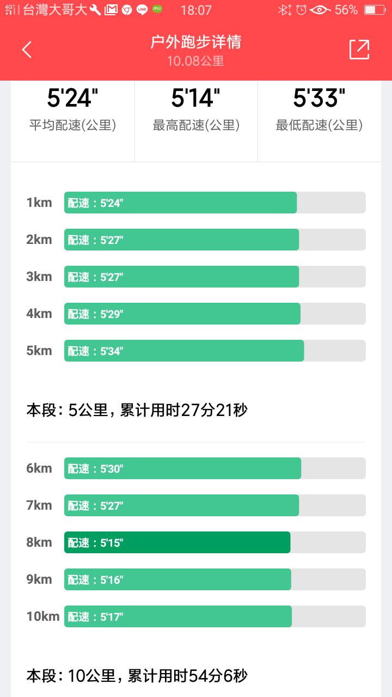This screenshot has height=697, width=392.
Task: Tap the 10公里 cumulative time summary
Action: pos(137,676)
